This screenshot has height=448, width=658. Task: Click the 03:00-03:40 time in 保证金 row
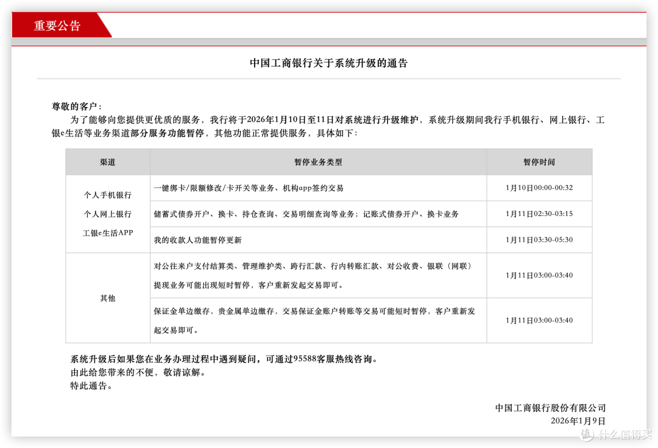pos(539,320)
